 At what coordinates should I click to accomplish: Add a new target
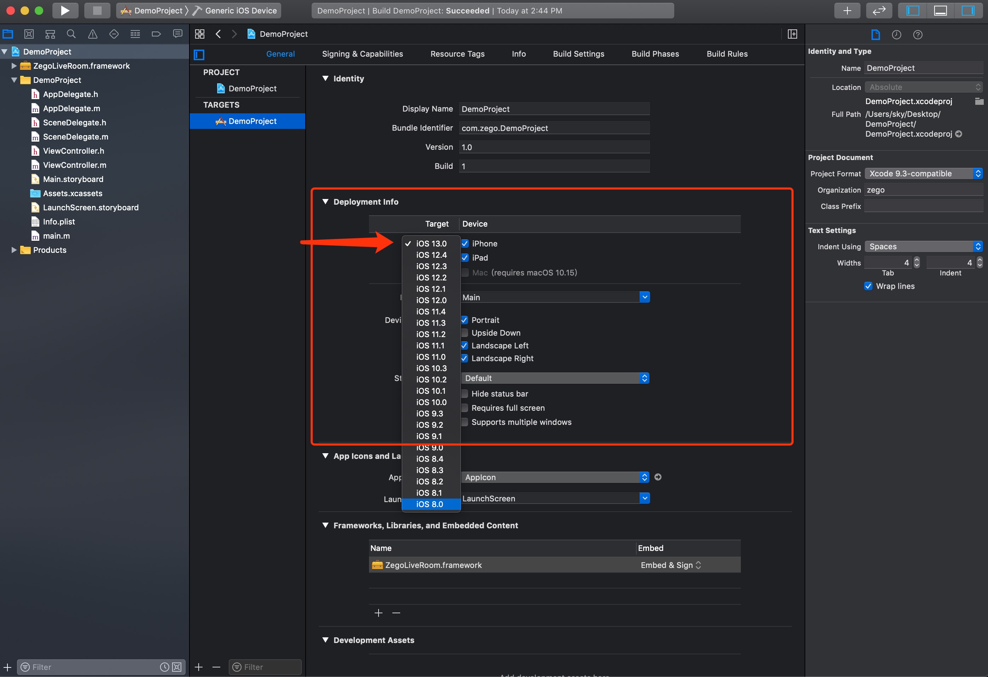(x=199, y=667)
